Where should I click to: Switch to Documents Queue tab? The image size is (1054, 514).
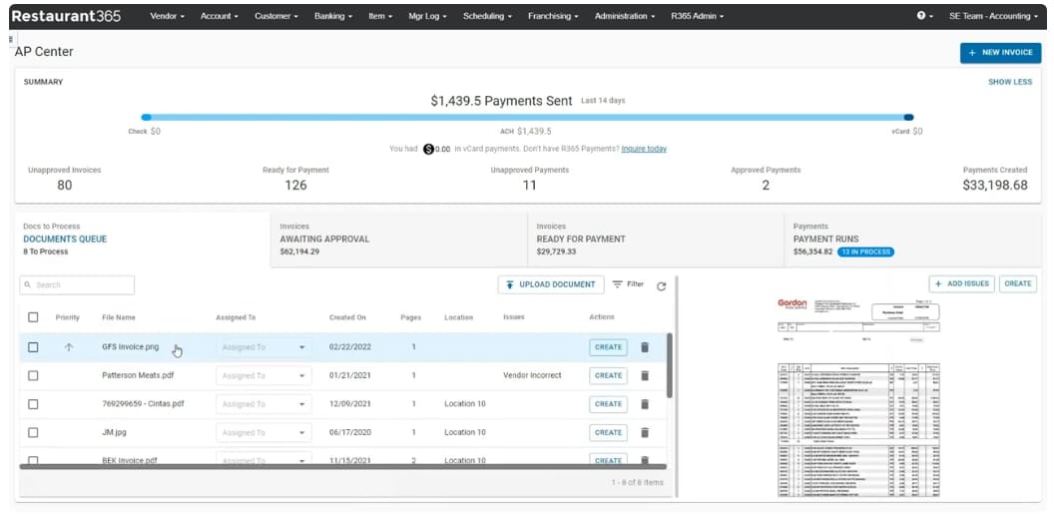(x=143, y=240)
